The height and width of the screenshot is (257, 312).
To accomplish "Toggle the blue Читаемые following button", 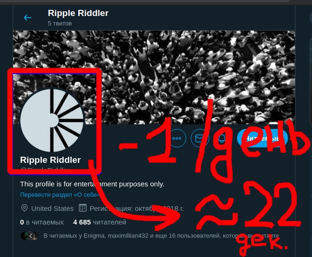I will [x=263, y=138].
